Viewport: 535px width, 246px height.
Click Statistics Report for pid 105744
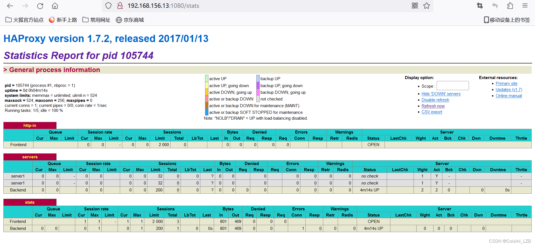(x=79, y=56)
